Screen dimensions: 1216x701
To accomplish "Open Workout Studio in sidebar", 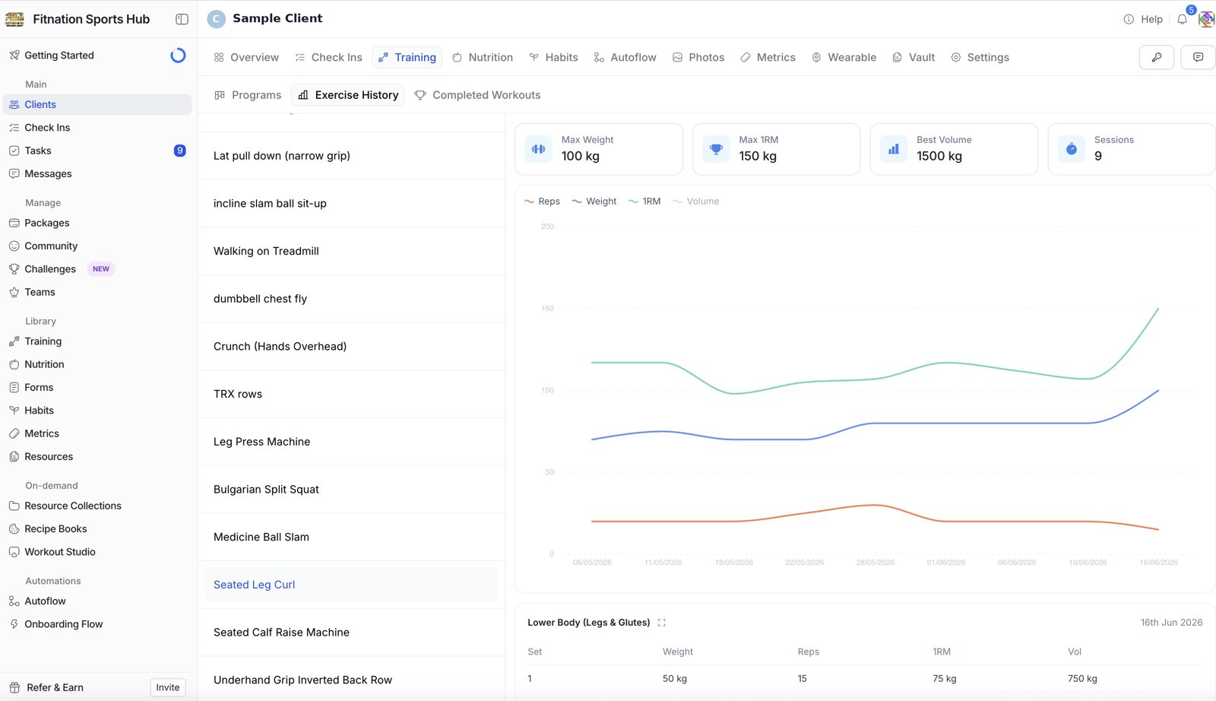I will (97, 552).
